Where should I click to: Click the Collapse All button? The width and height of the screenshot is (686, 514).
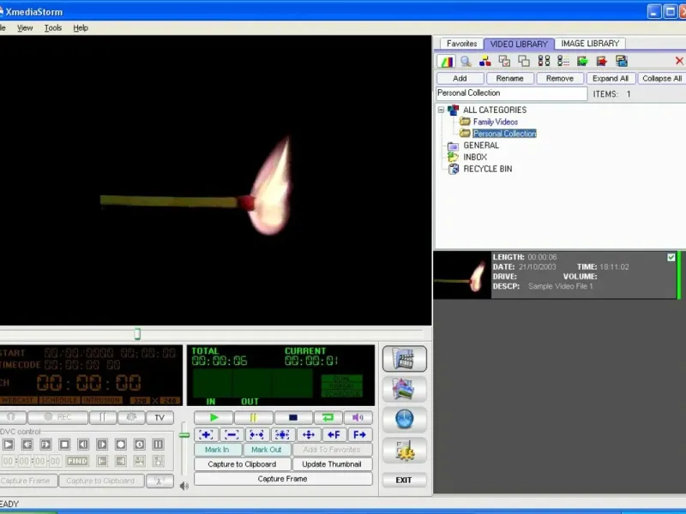pyautogui.click(x=662, y=78)
